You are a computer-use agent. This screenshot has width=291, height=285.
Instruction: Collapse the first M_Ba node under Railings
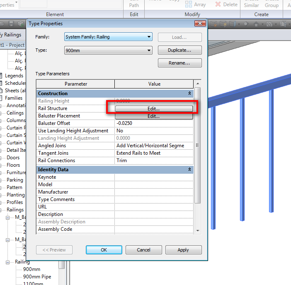point(7,218)
